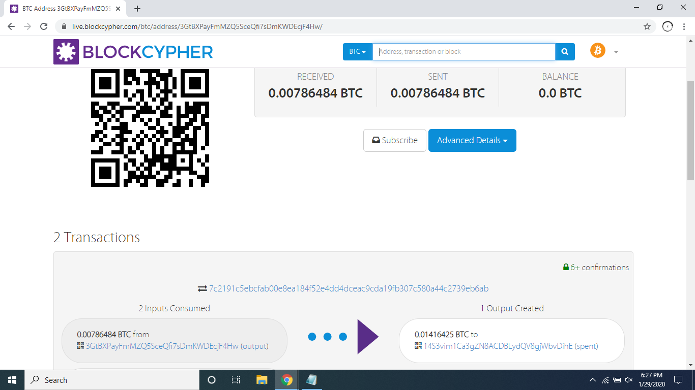Click the page vertical scrollbar

pyautogui.click(x=690, y=132)
